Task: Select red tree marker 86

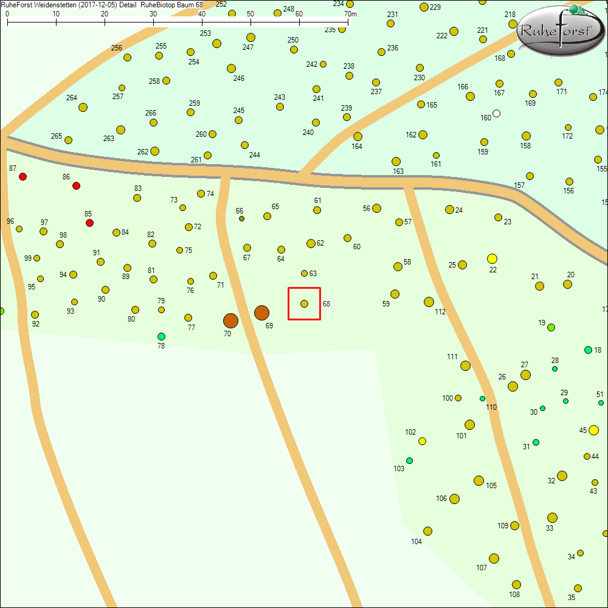Action: (76, 185)
